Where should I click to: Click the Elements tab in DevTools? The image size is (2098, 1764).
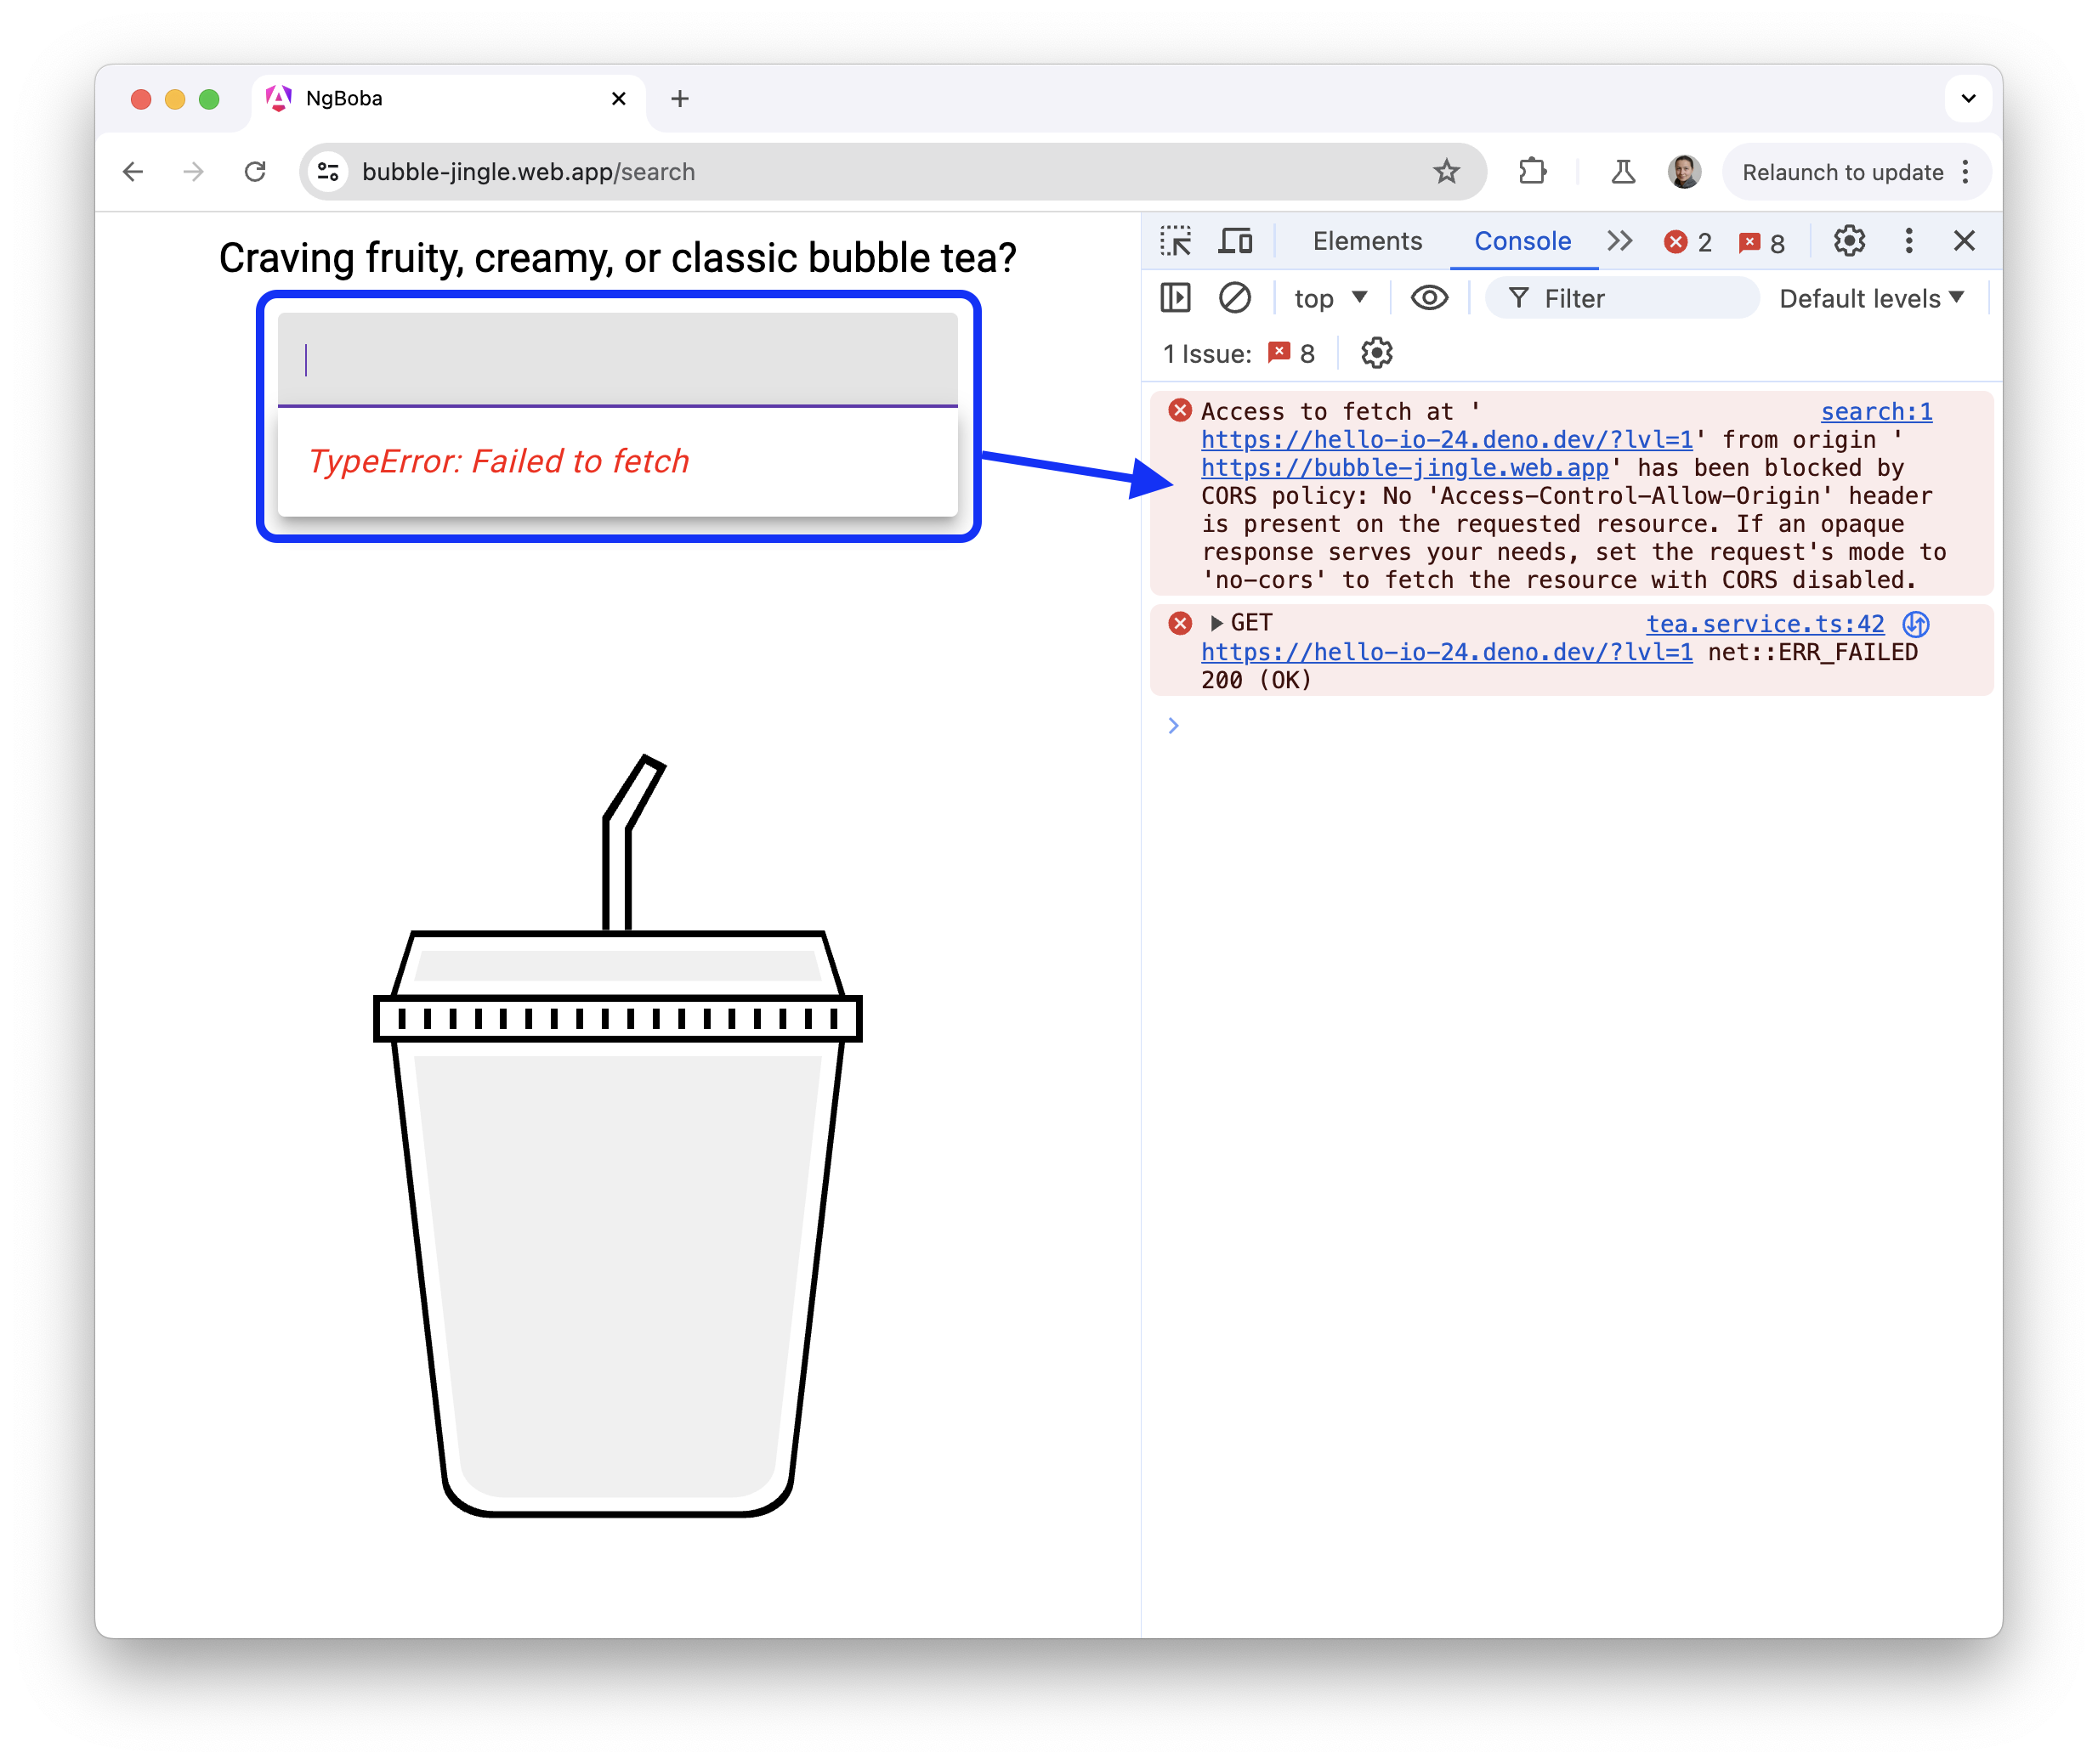point(1364,241)
